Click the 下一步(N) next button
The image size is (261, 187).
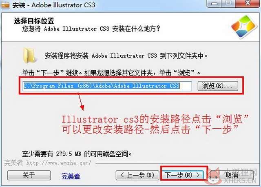183,175
